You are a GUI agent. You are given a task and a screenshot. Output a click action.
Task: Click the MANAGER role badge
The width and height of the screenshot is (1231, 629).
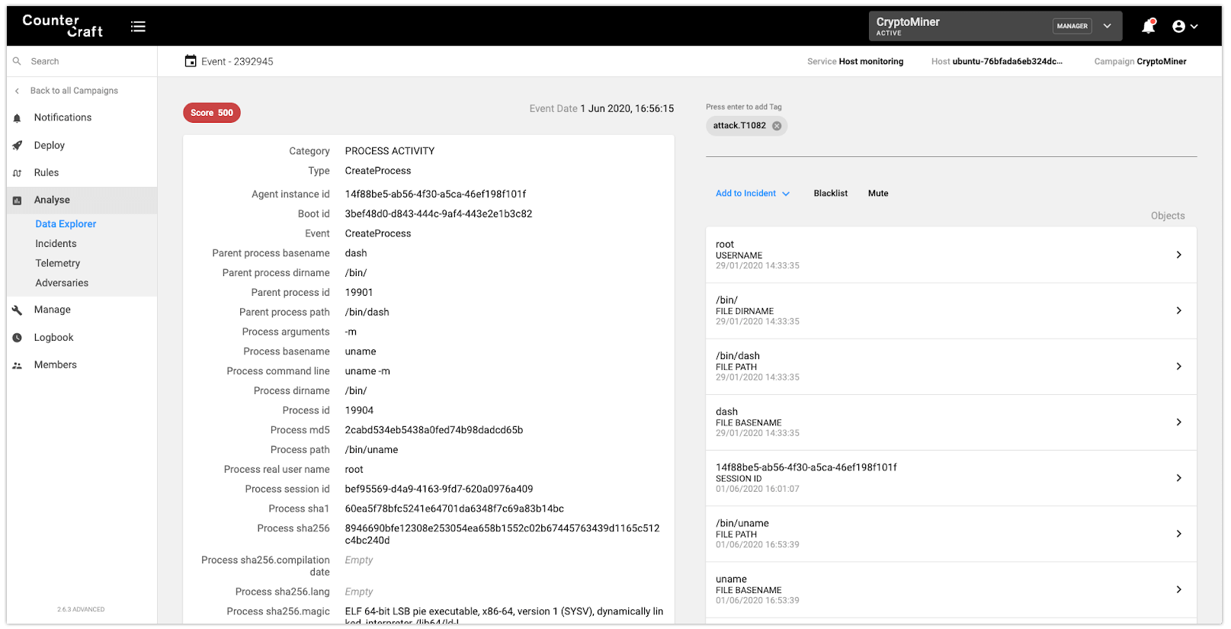(x=1072, y=26)
